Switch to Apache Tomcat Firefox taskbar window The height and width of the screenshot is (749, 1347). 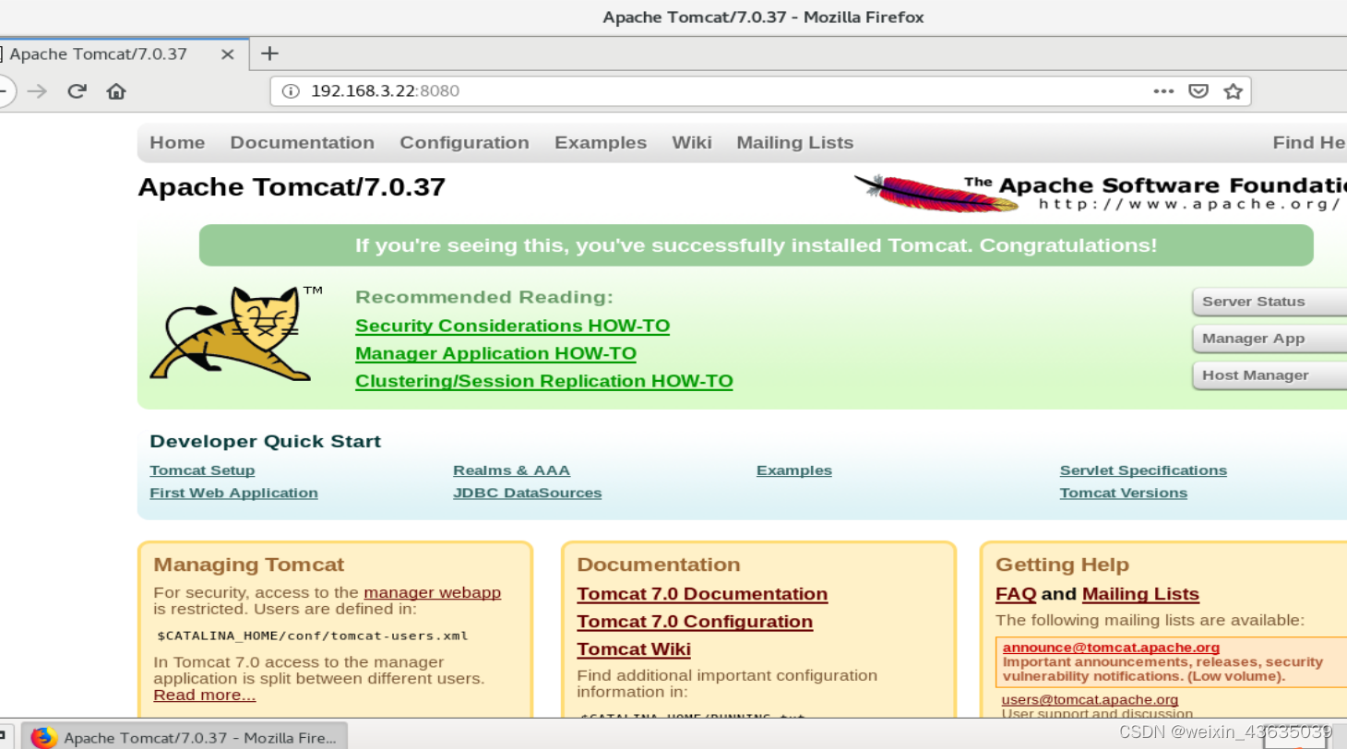pyautogui.click(x=185, y=738)
